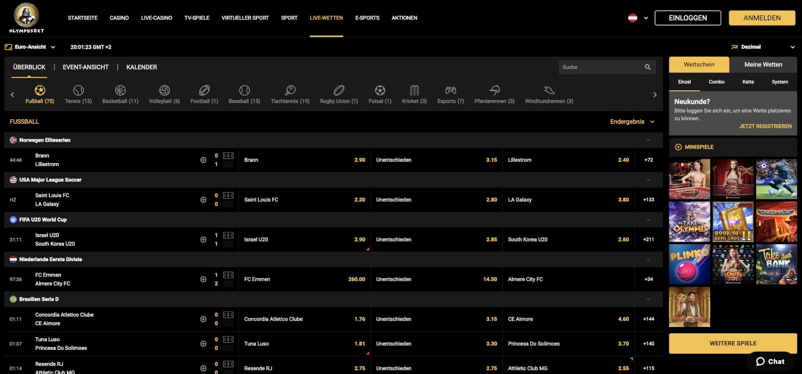Open pitch view icon for Concordia Atletico Clube match
The height and width of the screenshot is (374, 802).
228,315
